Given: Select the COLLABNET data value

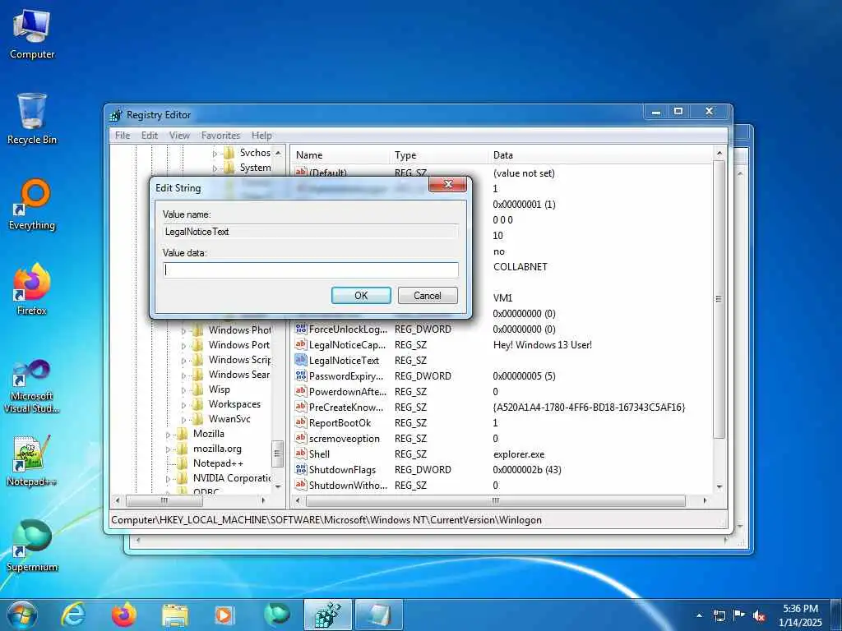Looking at the screenshot, I should [520, 267].
